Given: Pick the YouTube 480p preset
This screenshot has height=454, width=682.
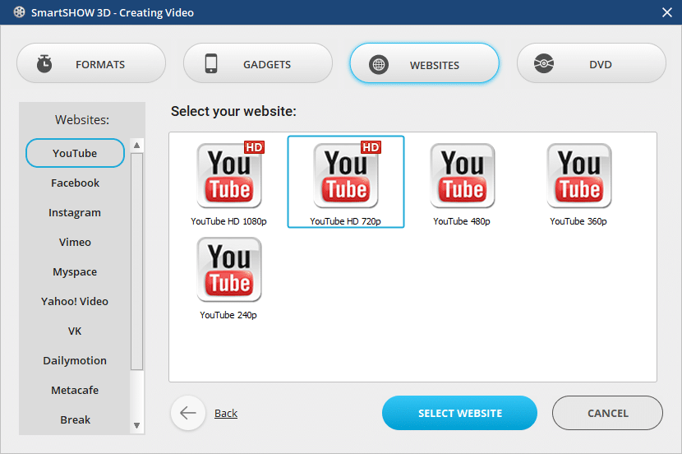Looking at the screenshot, I should [x=462, y=183].
